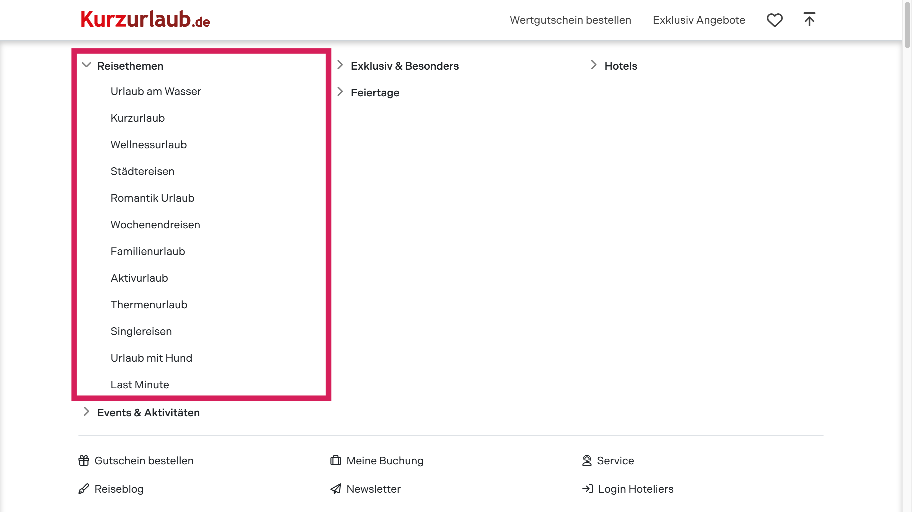This screenshot has width=912, height=512.
Task: Select Wellnessurlaub travel theme
Action: click(148, 145)
